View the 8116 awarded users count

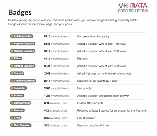pyautogui.click(x=56, y=36)
